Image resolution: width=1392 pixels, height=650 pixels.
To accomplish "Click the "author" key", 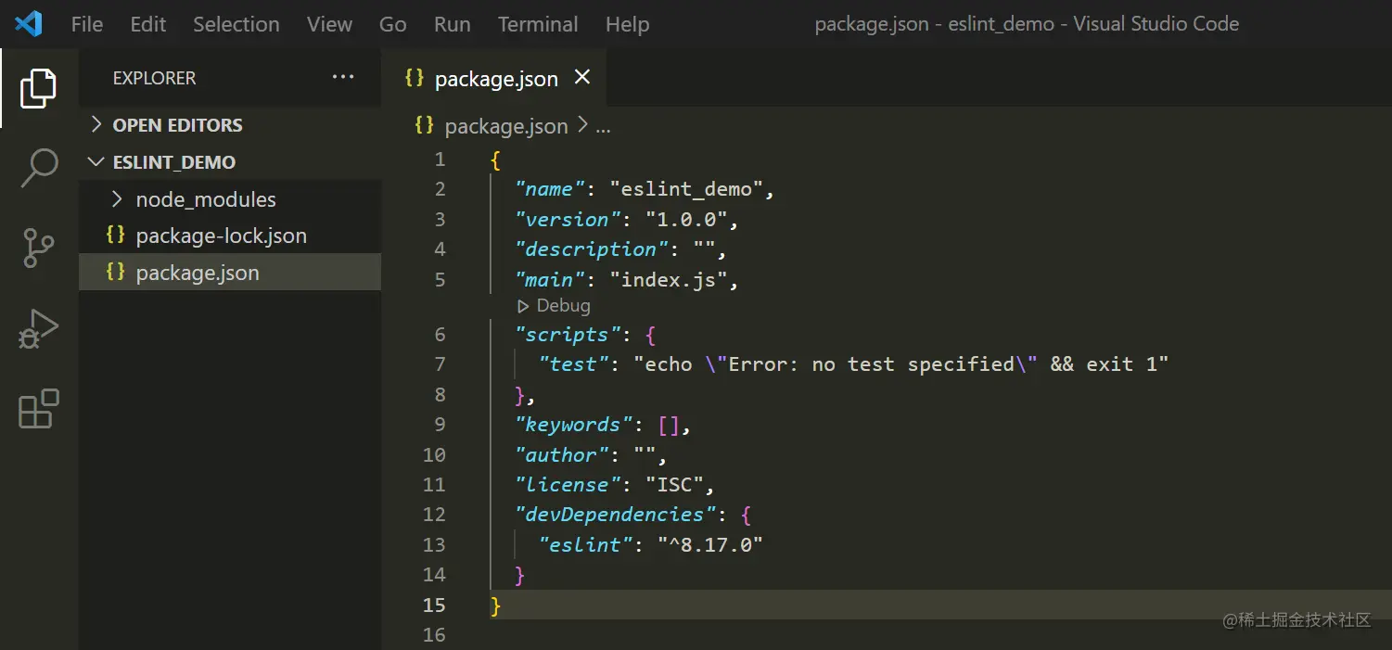I will 562,455.
